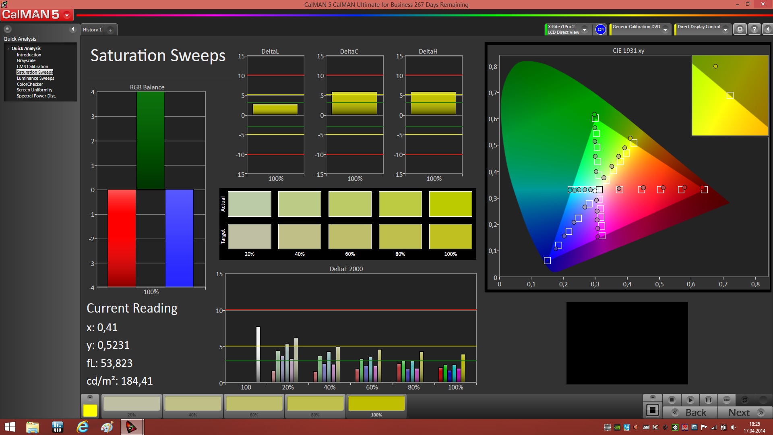The height and width of the screenshot is (435, 773).
Task: Collapse the left Quick Analysis sidebar arrow
Action: pos(73,29)
